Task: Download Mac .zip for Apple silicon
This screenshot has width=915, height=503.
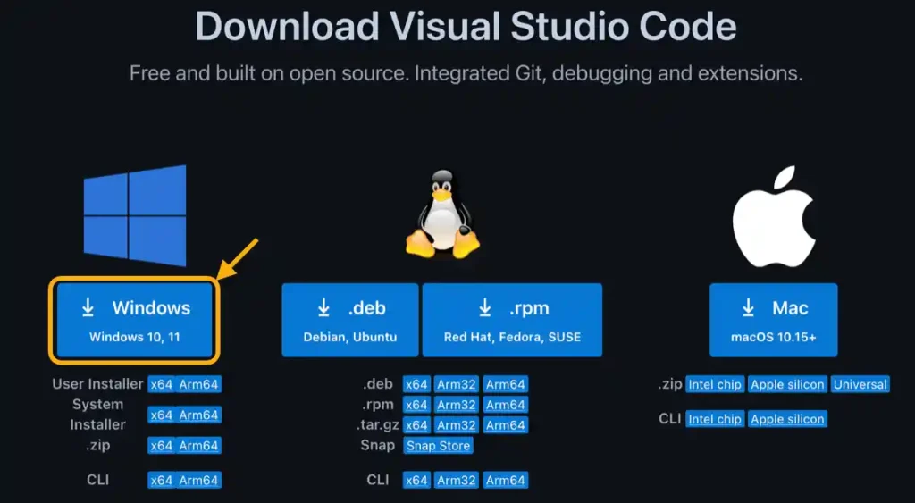Action: [787, 384]
